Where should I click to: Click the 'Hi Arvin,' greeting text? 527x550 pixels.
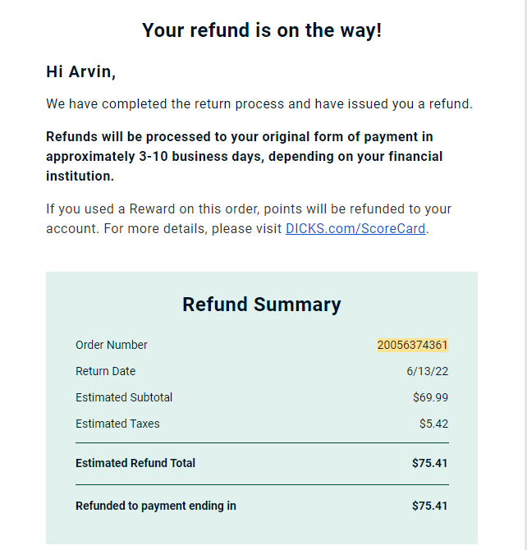(80, 72)
